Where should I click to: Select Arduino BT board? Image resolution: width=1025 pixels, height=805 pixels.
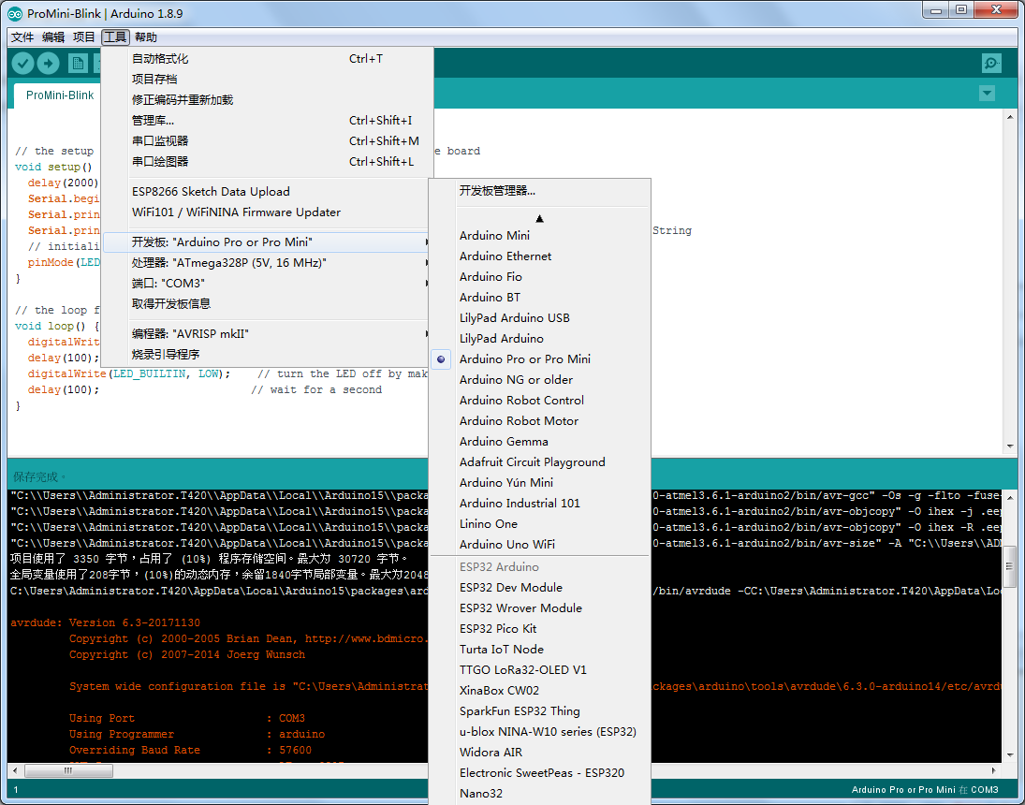tap(540, 298)
